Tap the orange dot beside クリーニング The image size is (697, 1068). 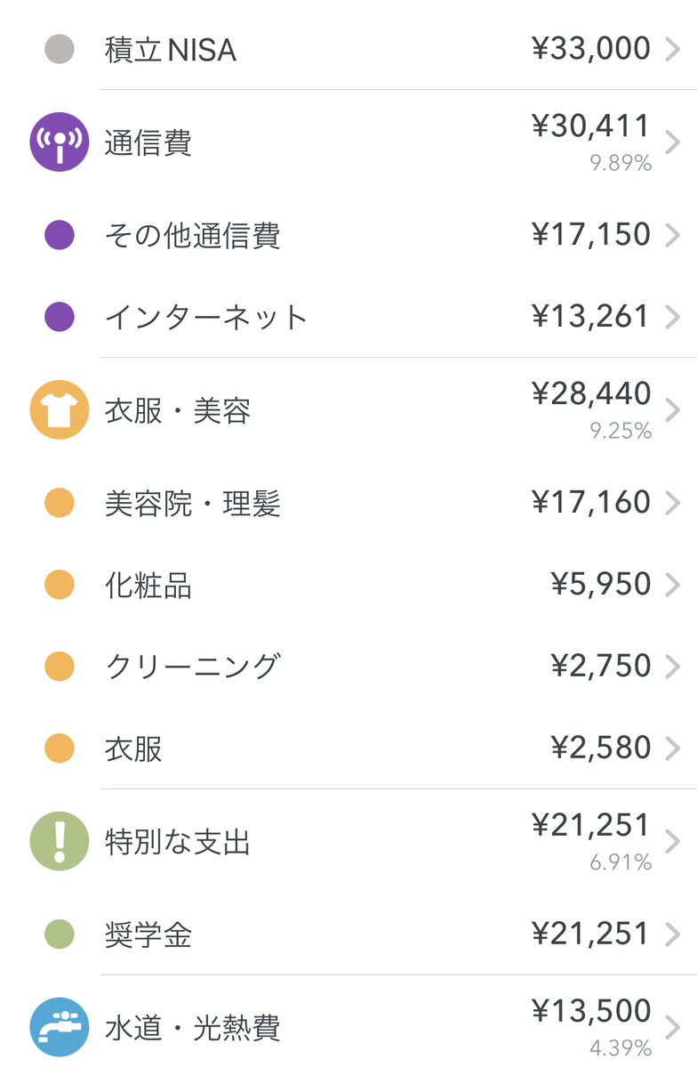(60, 666)
